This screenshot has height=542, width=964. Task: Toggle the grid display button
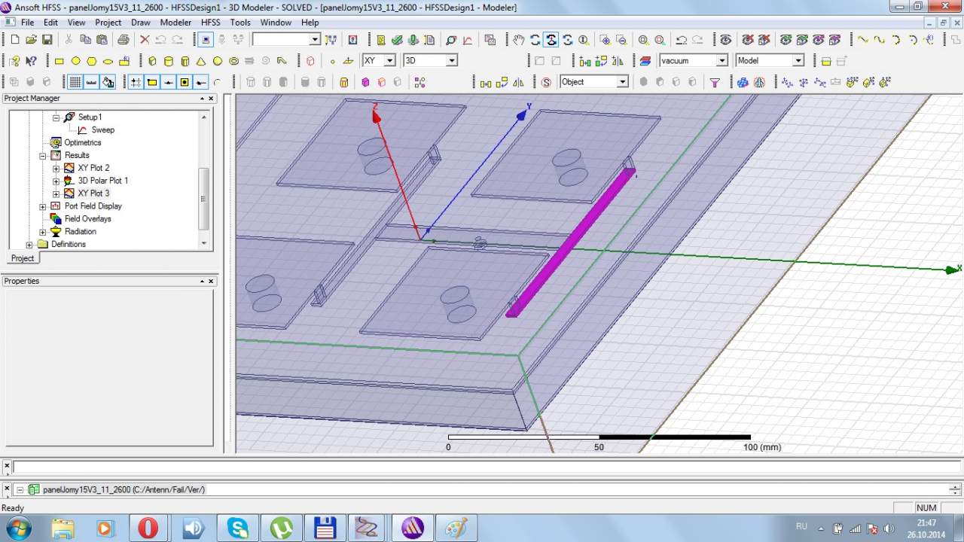(x=75, y=82)
